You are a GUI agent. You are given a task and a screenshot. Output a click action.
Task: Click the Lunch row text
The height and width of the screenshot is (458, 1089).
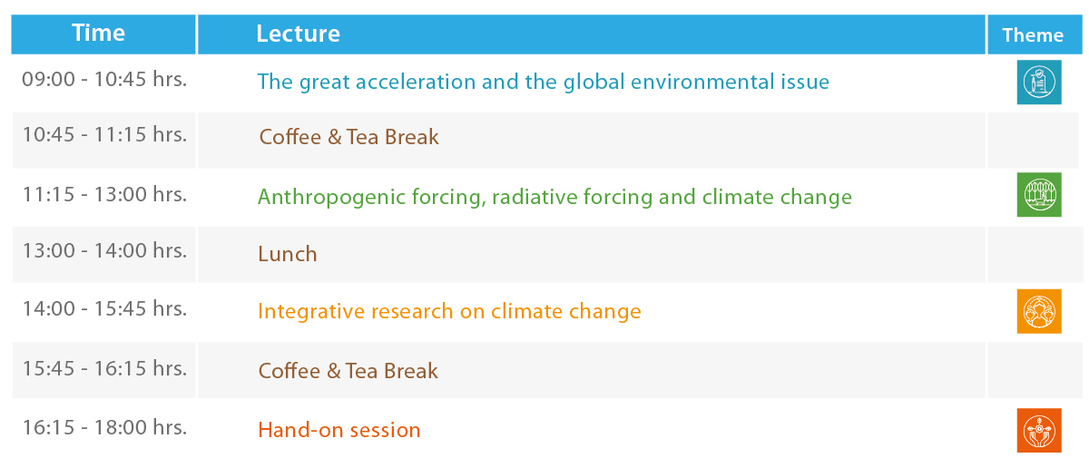point(288,254)
